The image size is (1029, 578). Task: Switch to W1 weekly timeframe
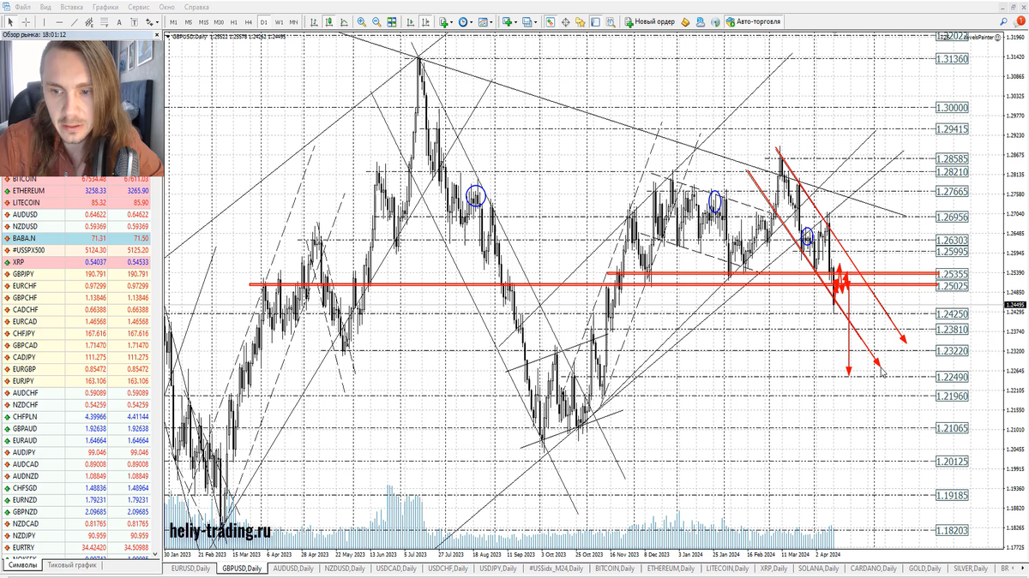279,21
